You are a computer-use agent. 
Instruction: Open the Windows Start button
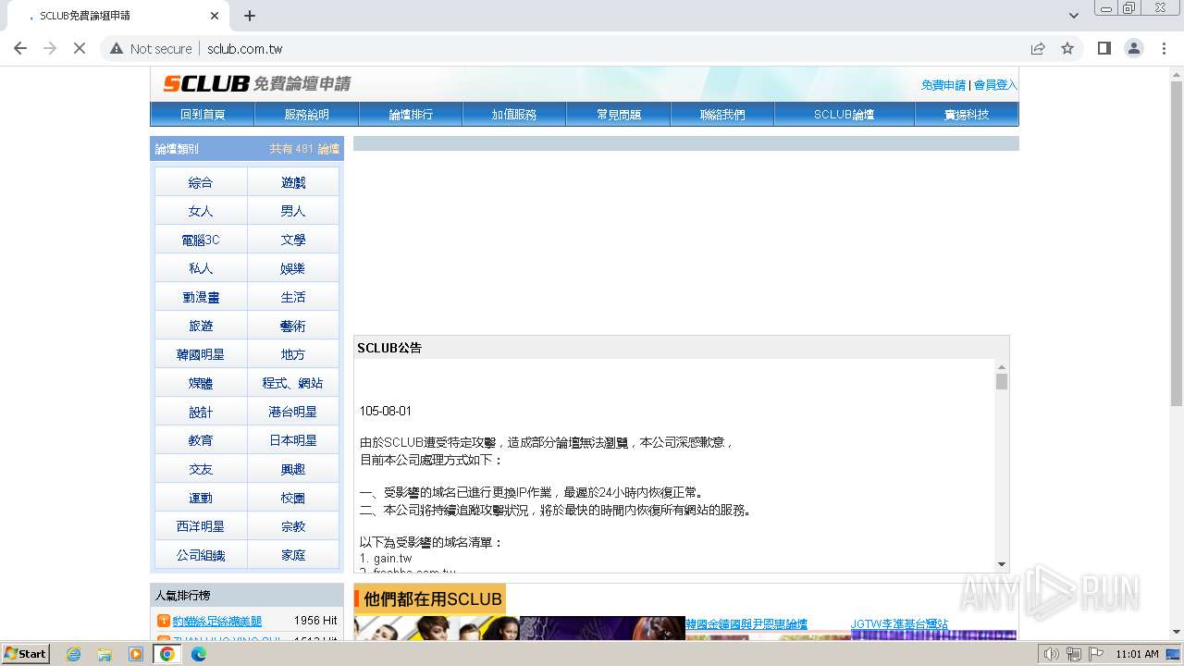click(x=25, y=654)
